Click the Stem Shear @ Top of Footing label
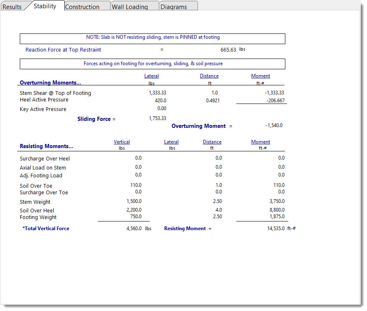 click(x=55, y=93)
